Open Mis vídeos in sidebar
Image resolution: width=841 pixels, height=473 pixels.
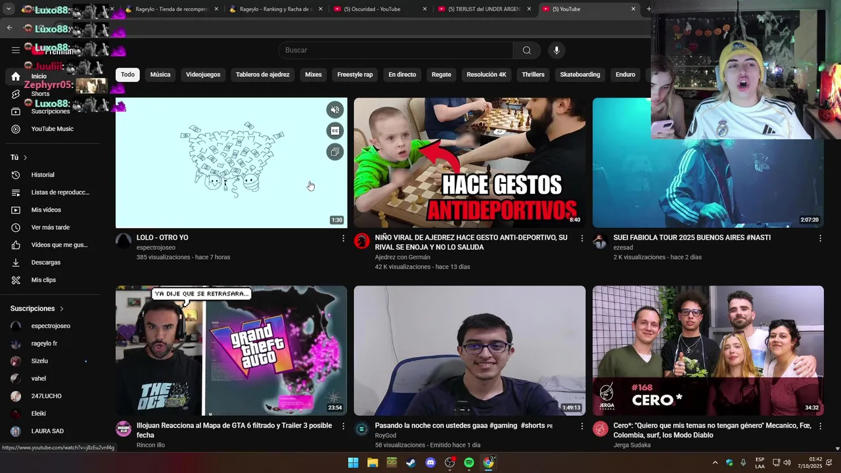pyautogui.click(x=53, y=210)
